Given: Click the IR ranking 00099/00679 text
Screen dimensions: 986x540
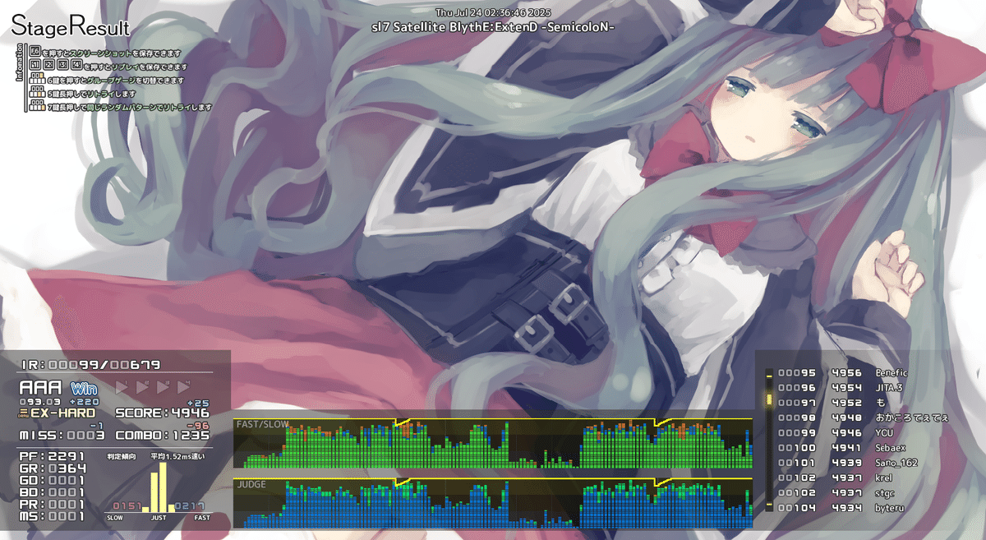Looking at the screenshot, I should 90,364.
